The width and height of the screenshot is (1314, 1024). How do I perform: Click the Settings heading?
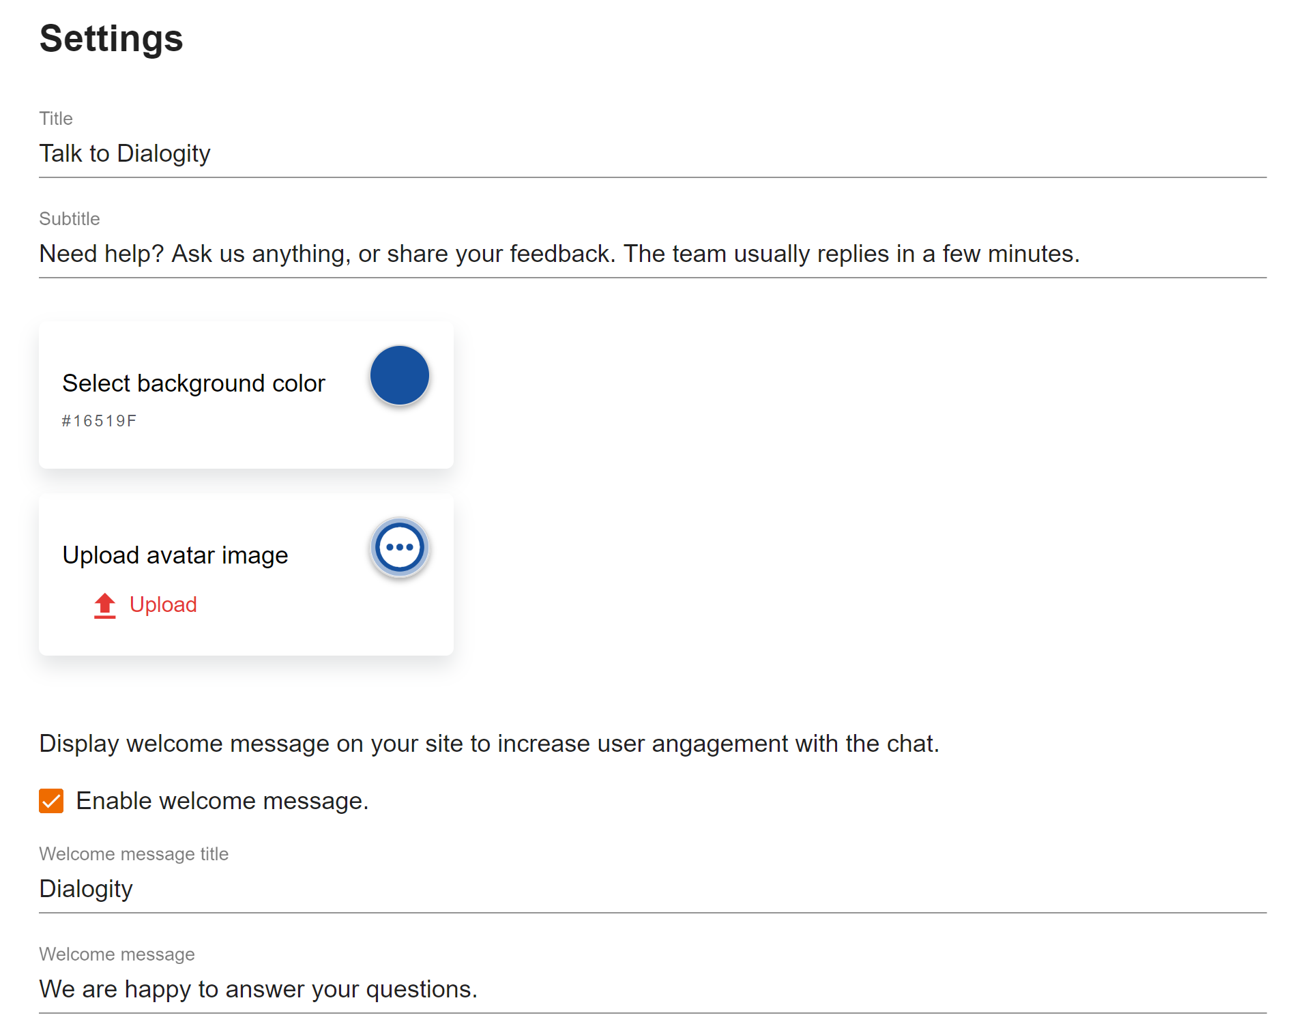[111, 39]
